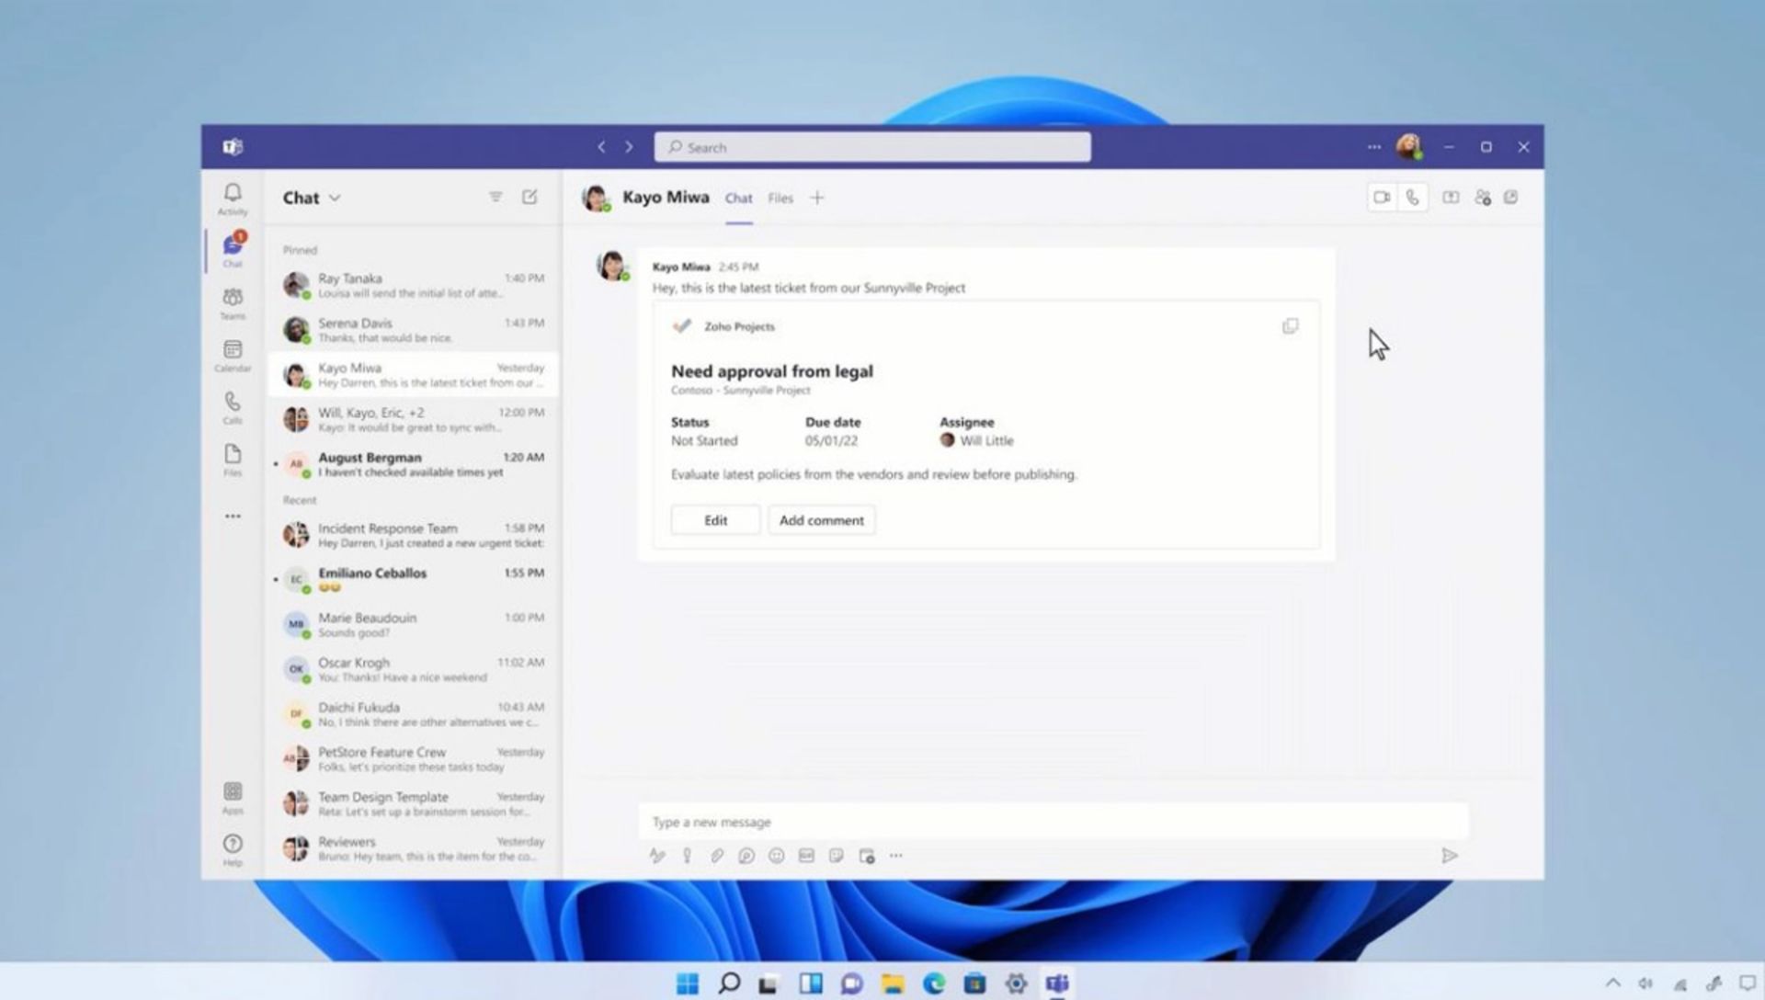
Task: Expand the more options ellipsis menu
Action: [1373, 147]
